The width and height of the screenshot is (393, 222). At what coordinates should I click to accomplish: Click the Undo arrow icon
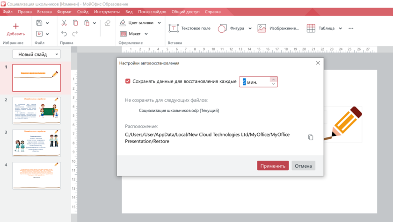tap(64, 34)
